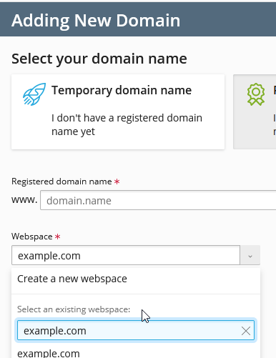
Task: Focus the Registered domain name input
Action: coord(158,200)
